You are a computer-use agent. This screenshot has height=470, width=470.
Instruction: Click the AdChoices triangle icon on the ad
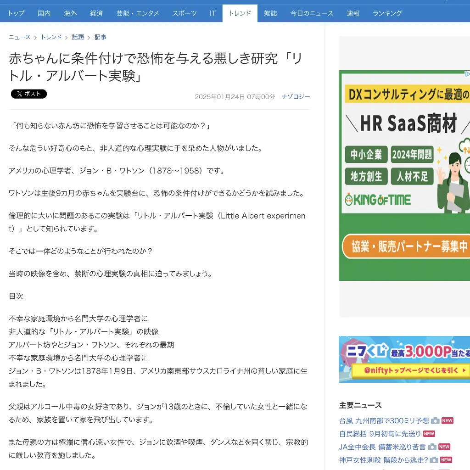point(467,74)
